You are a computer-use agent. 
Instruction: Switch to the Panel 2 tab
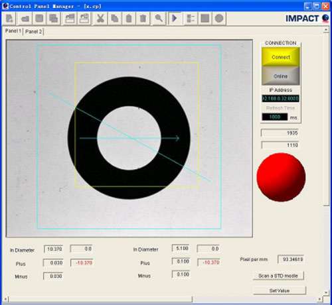click(x=33, y=32)
